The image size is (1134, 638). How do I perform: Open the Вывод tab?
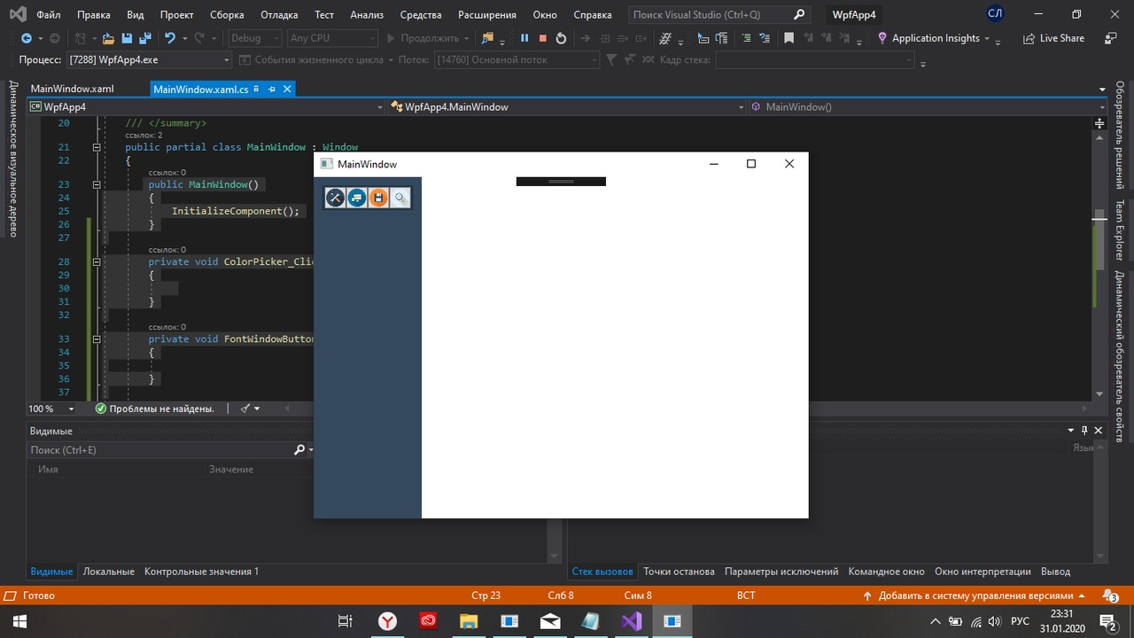coord(1055,572)
